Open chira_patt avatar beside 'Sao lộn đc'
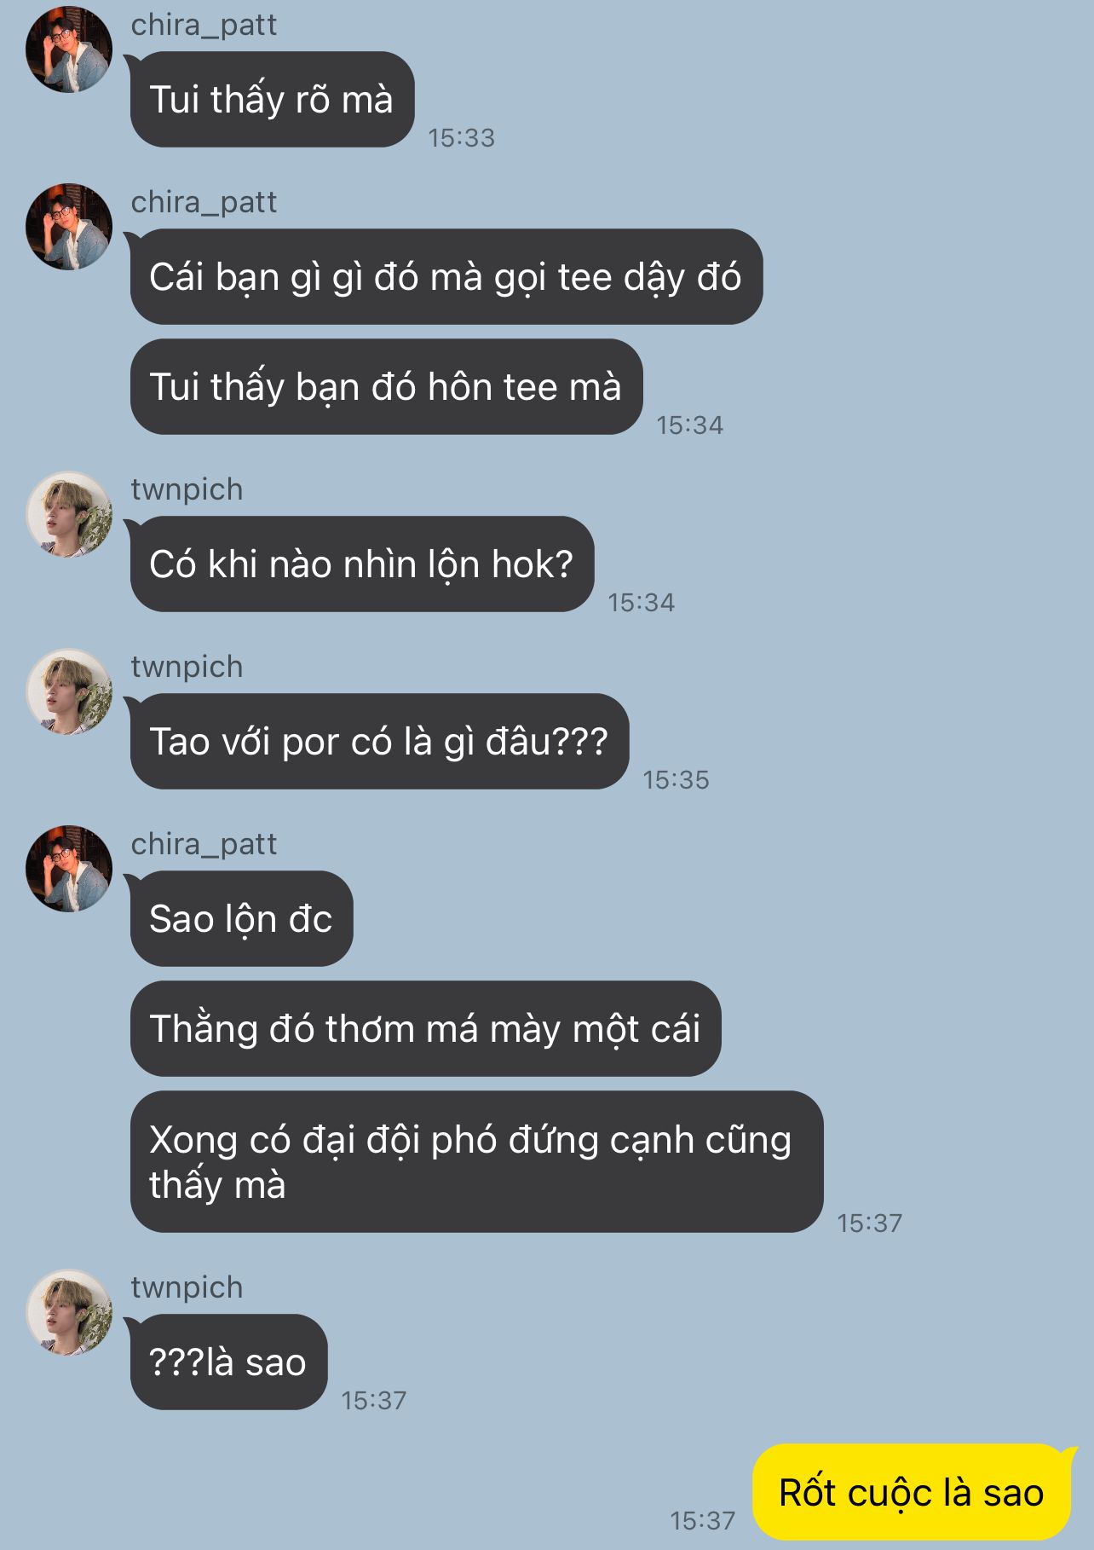The height and width of the screenshot is (1550, 1094). [69, 869]
